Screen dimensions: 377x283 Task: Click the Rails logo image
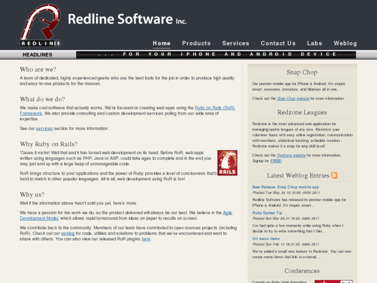click(227, 163)
